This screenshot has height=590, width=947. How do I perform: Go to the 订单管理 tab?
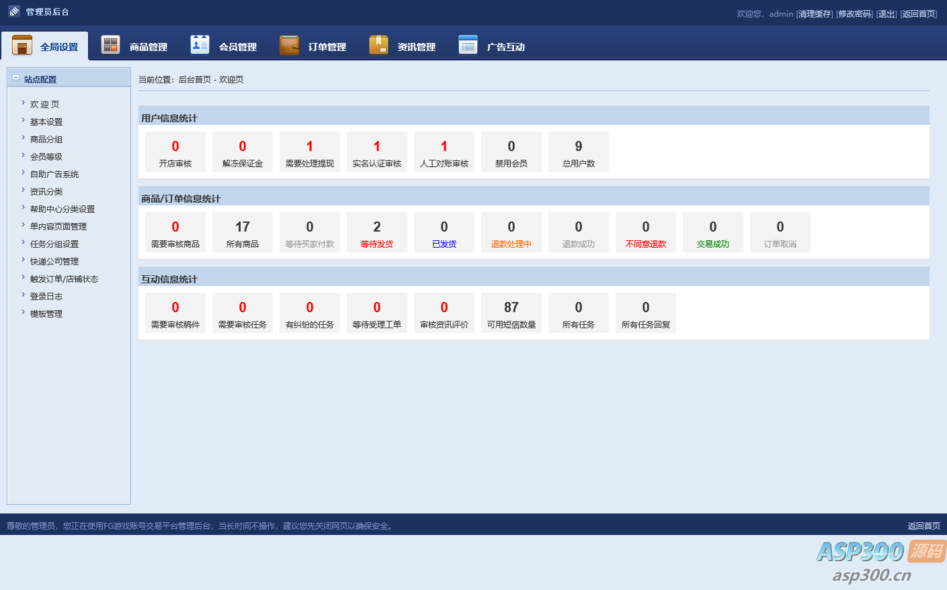tap(313, 46)
